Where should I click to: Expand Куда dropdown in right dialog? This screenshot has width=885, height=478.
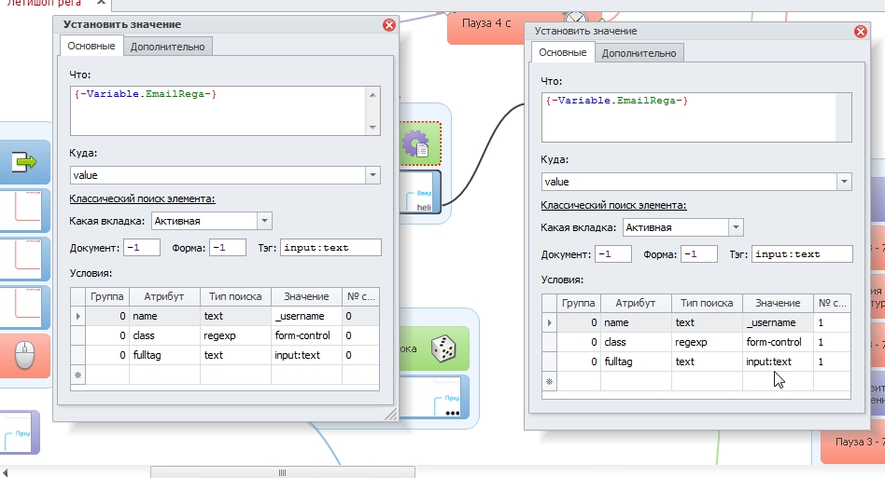pos(844,182)
